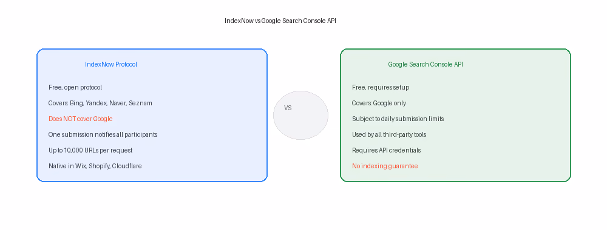Screen dimensions: 607x230
Task: Select red 'No indexing guarantee' text
Action: point(385,166)
